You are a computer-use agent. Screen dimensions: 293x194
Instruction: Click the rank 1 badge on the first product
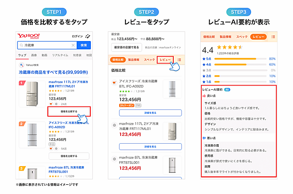coord(22,83)
